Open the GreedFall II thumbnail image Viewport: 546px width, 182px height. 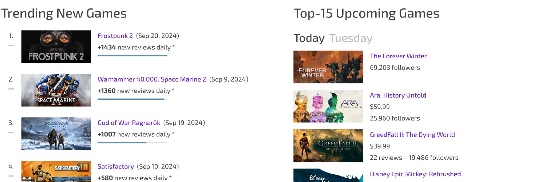point(328,146)
